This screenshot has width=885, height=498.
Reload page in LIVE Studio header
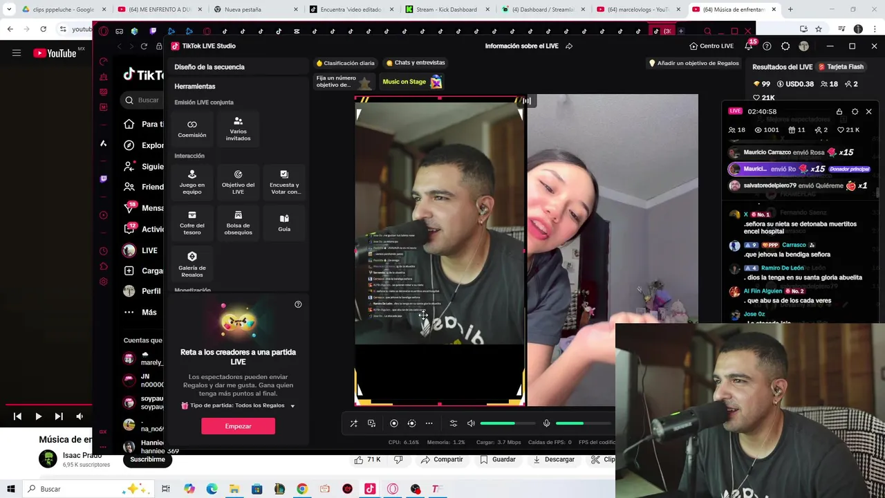[x=144, y=46]
